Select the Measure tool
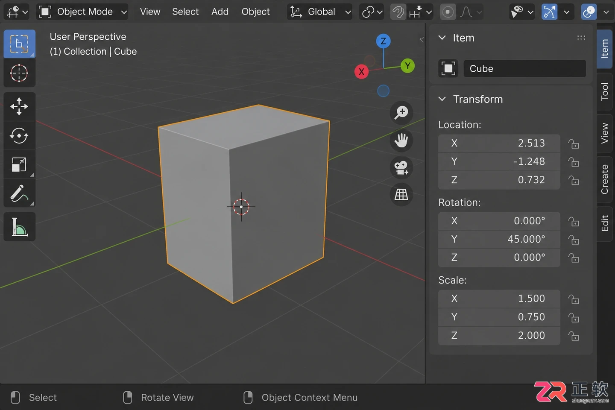The height and width of the screenshot is (410, 615). click(19, 227)
